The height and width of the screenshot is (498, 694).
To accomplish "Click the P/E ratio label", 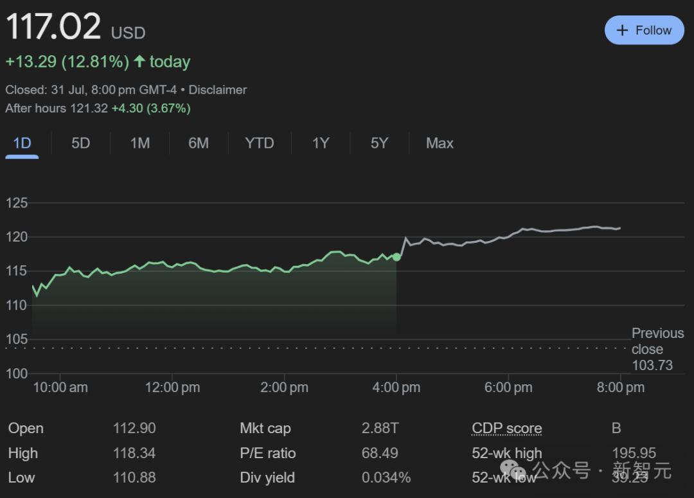I will pyautogui.click(x=267, y=453).
